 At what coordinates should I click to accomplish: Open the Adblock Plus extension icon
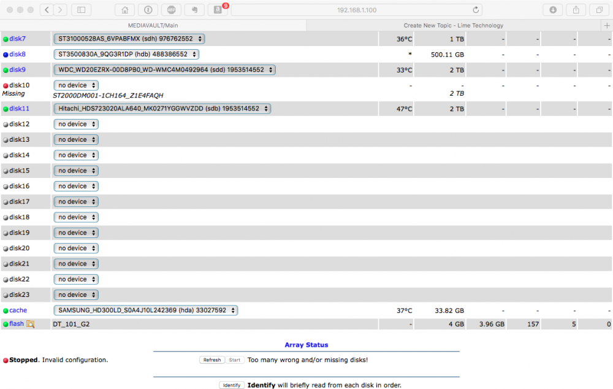click(171, 10)
